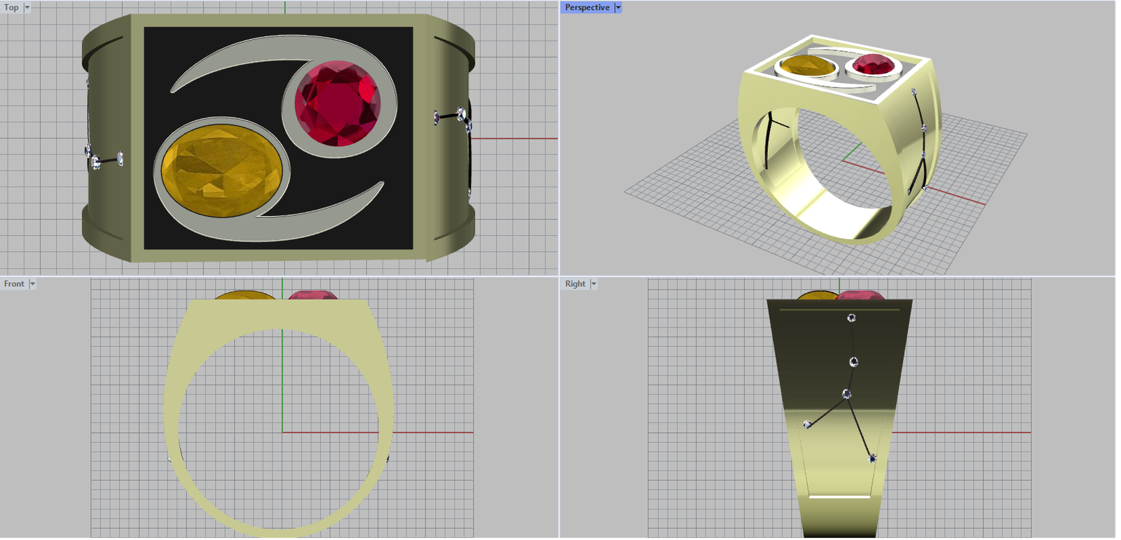Pick the red gem in Perspective view

(873, 65)
